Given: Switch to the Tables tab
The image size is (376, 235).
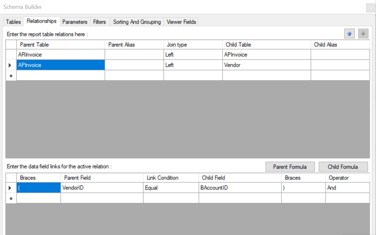Looking at the screenshot, I should 13,22.
